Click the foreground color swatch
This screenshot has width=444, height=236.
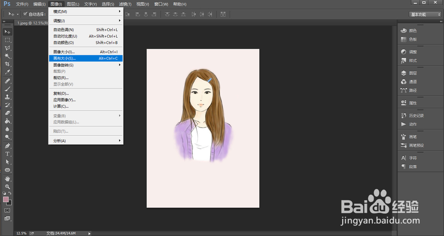click(x=6, y=200)
